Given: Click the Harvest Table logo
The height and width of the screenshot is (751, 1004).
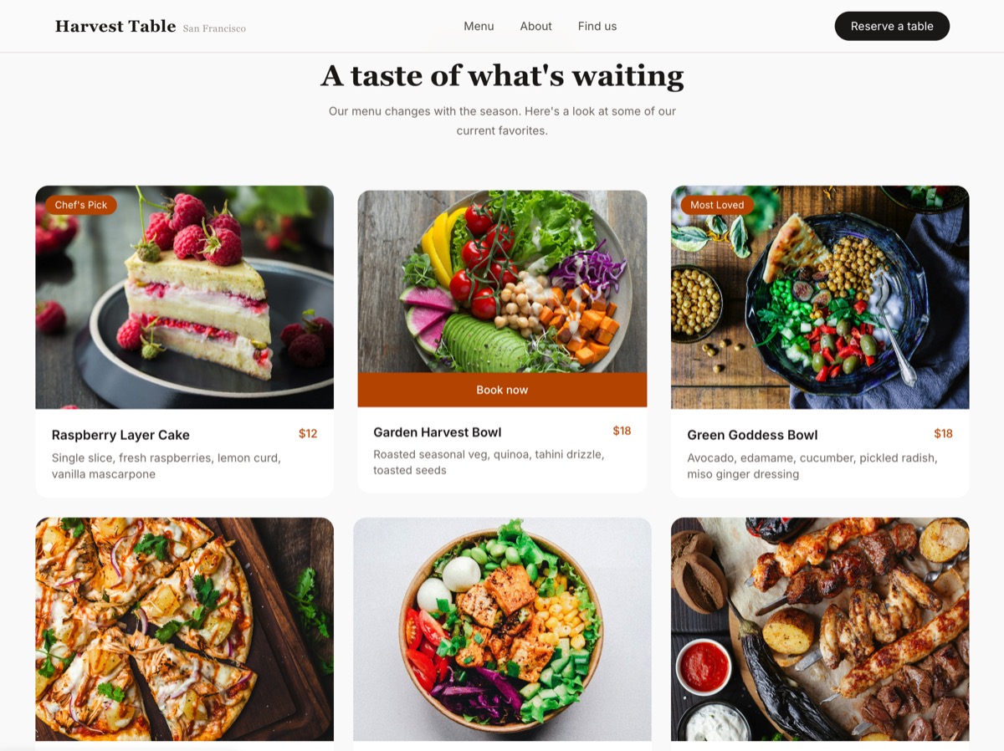Looking at the screenshot, I should tap(115, 27).
